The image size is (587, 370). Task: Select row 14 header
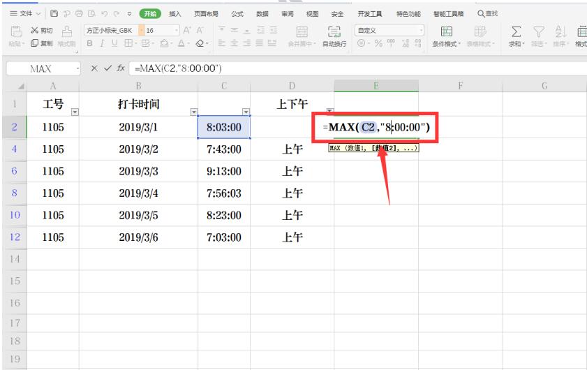[x=15, y=259]
